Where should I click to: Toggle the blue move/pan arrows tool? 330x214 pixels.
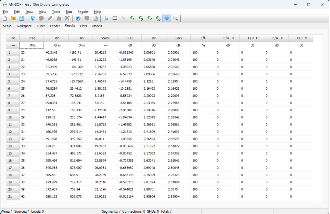(x=167, y=18)
